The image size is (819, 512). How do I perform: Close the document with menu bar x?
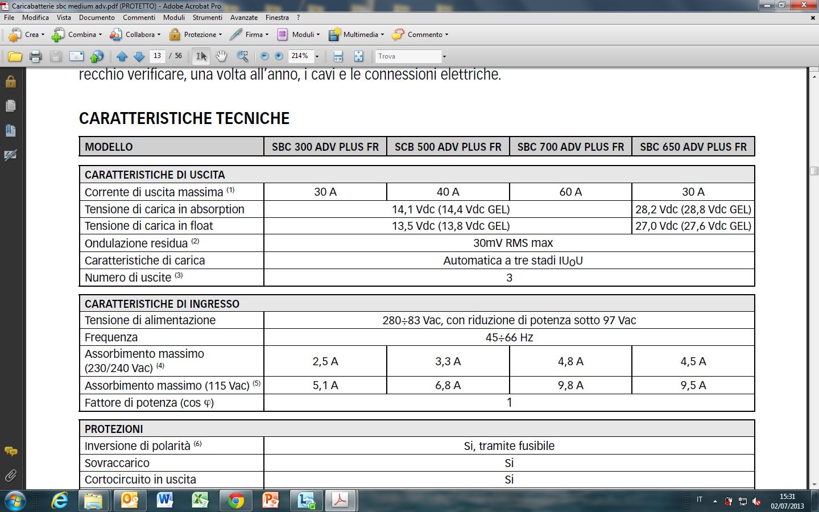click(x=813, y=18)
